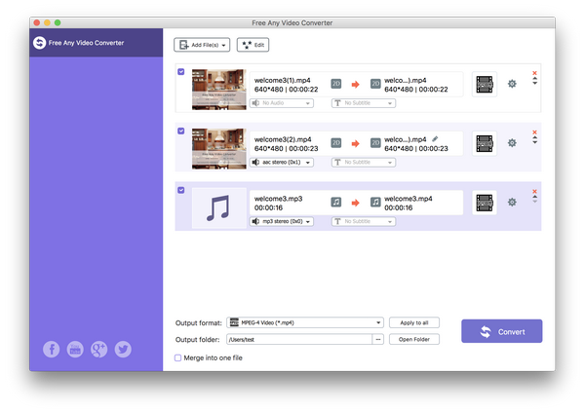
Task: Click output 2D icon of welcome3(2).mp4 row
Action: 375,143
